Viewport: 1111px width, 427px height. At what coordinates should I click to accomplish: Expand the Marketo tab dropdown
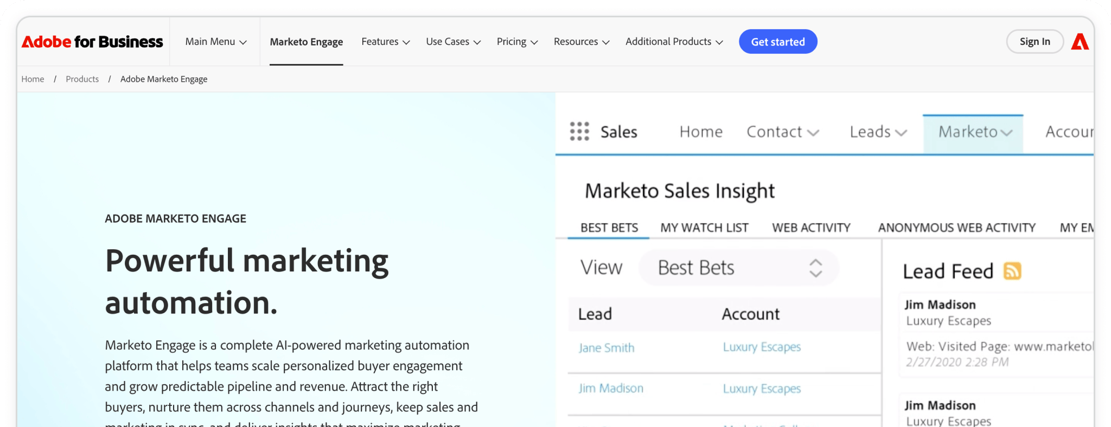click(973, 134)
